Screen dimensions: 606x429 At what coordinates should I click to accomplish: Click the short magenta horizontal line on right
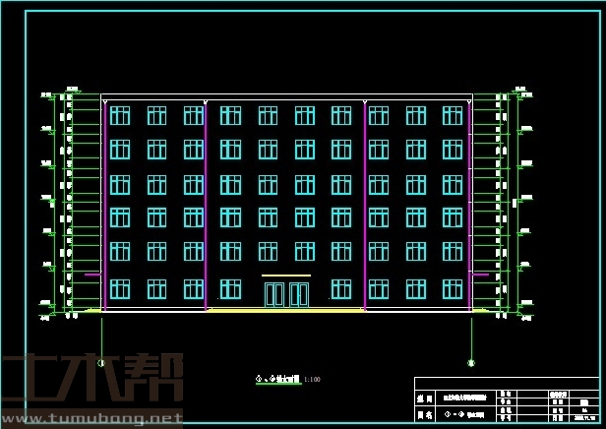click(x=480, y=275)
